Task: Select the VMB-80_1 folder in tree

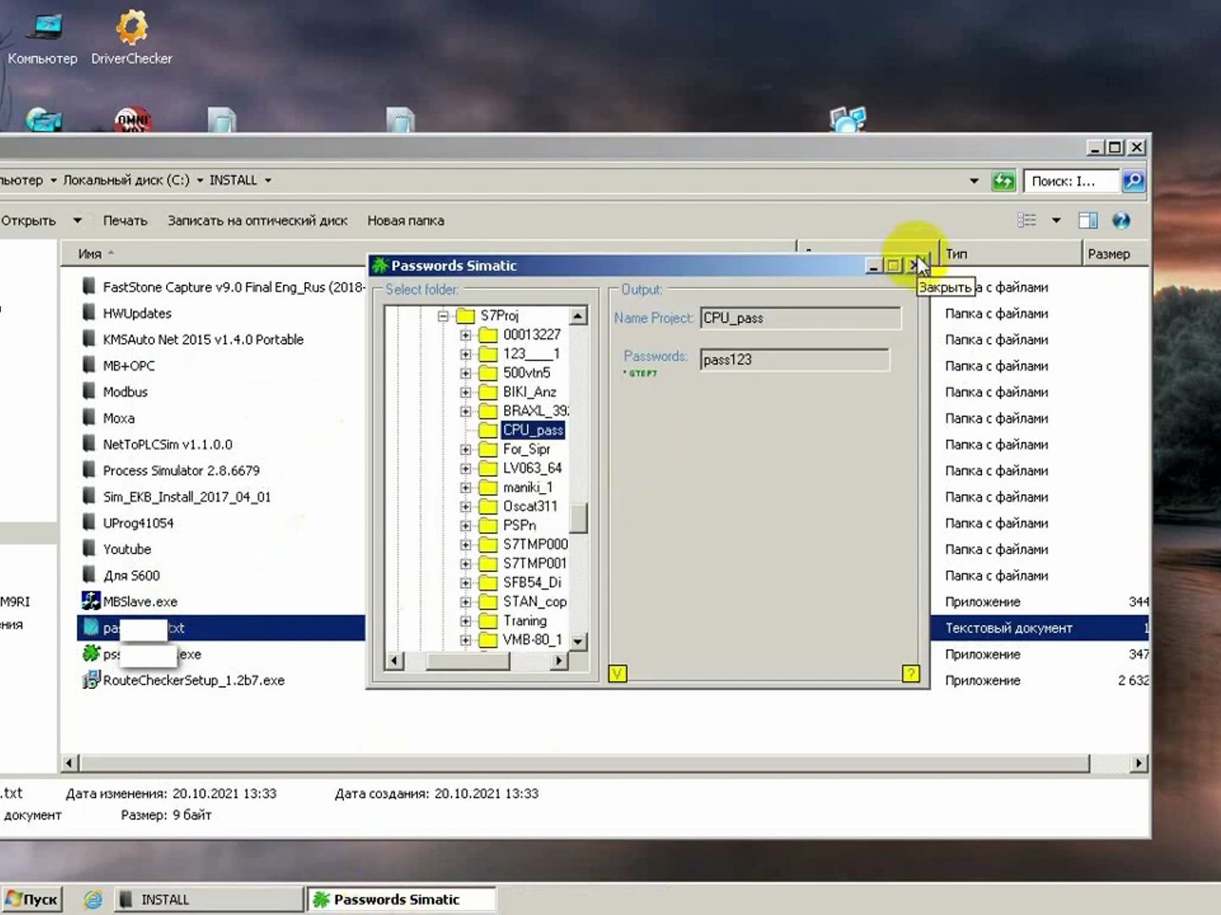Action: (x=532, y=640)
